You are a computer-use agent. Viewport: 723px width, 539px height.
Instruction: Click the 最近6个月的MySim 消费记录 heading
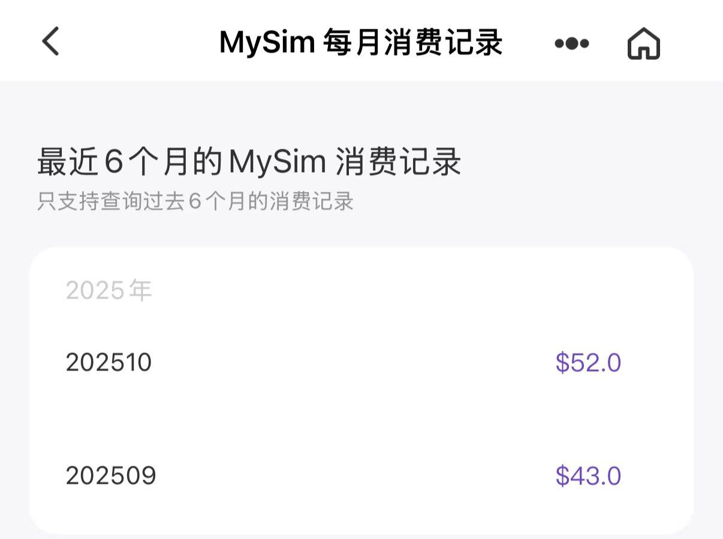(x=249, y=162)
